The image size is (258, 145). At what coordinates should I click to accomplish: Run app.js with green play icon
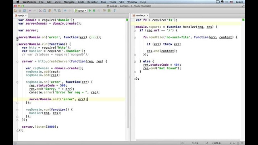(90, 10)
